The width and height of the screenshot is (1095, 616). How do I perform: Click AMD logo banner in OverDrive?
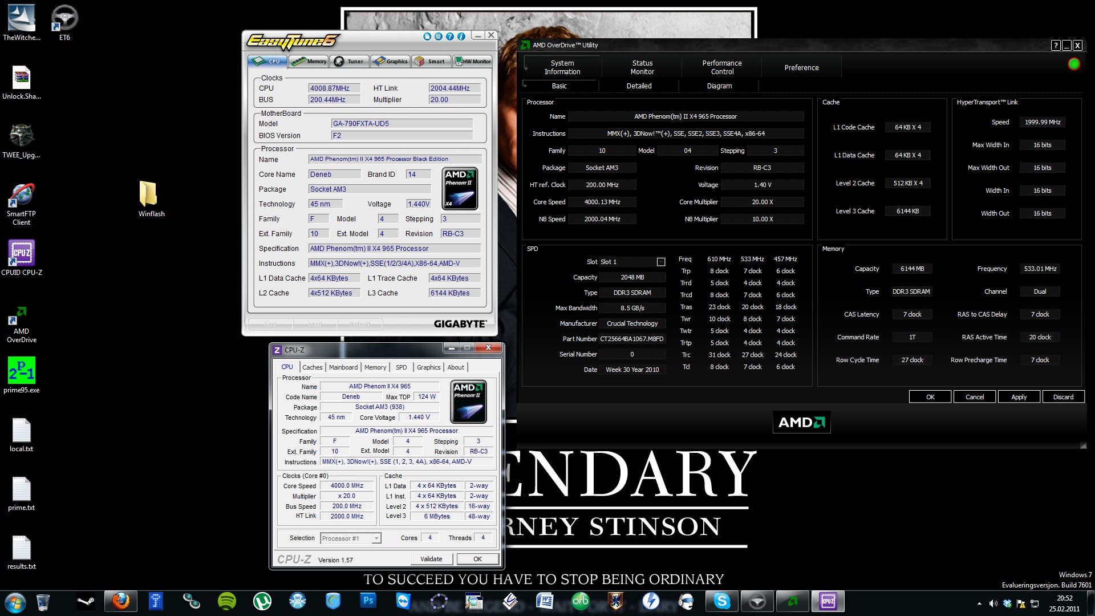801,423
